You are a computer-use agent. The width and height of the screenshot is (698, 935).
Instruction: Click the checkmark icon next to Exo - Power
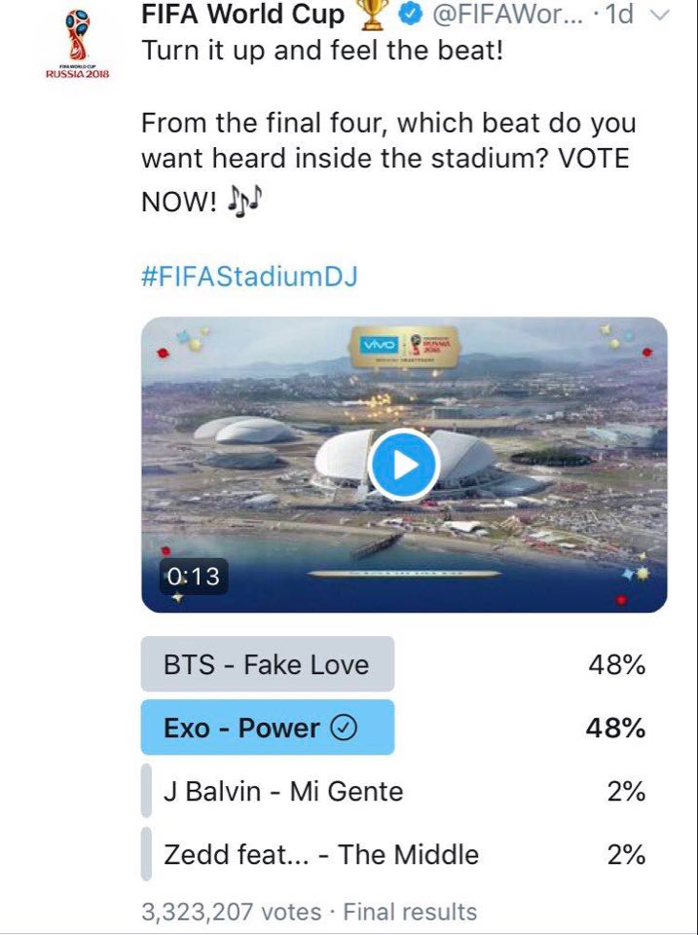[x=344, y=728]
